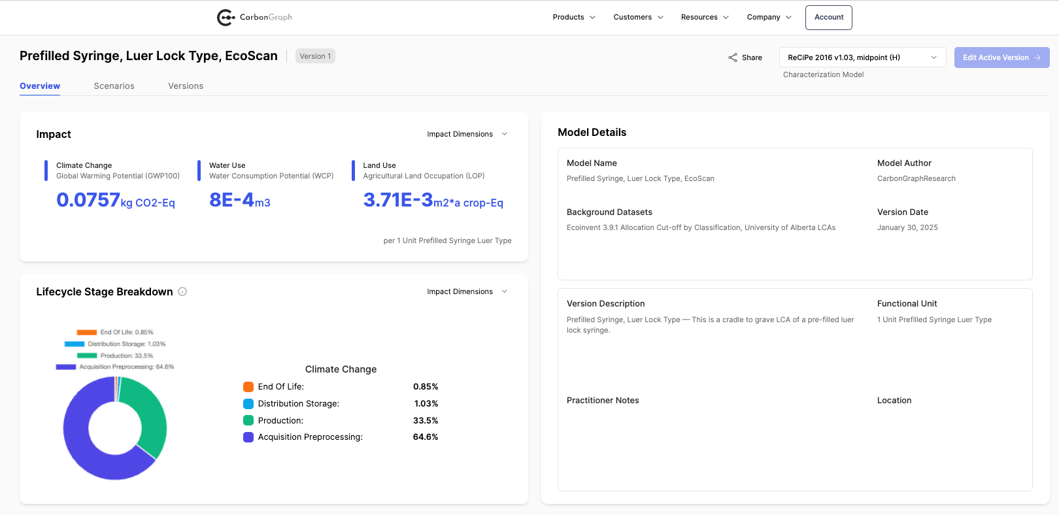The height and width of the screenshot is (515, 1059).
Task: Click the Share label
Action: click(x=752, y=58)
